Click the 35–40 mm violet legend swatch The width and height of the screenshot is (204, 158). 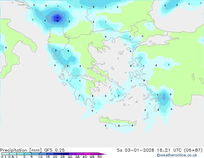(x=79, y=154)
